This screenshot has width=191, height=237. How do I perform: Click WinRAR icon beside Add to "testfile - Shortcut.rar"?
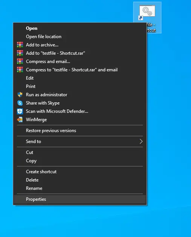[x=20, y=53]
